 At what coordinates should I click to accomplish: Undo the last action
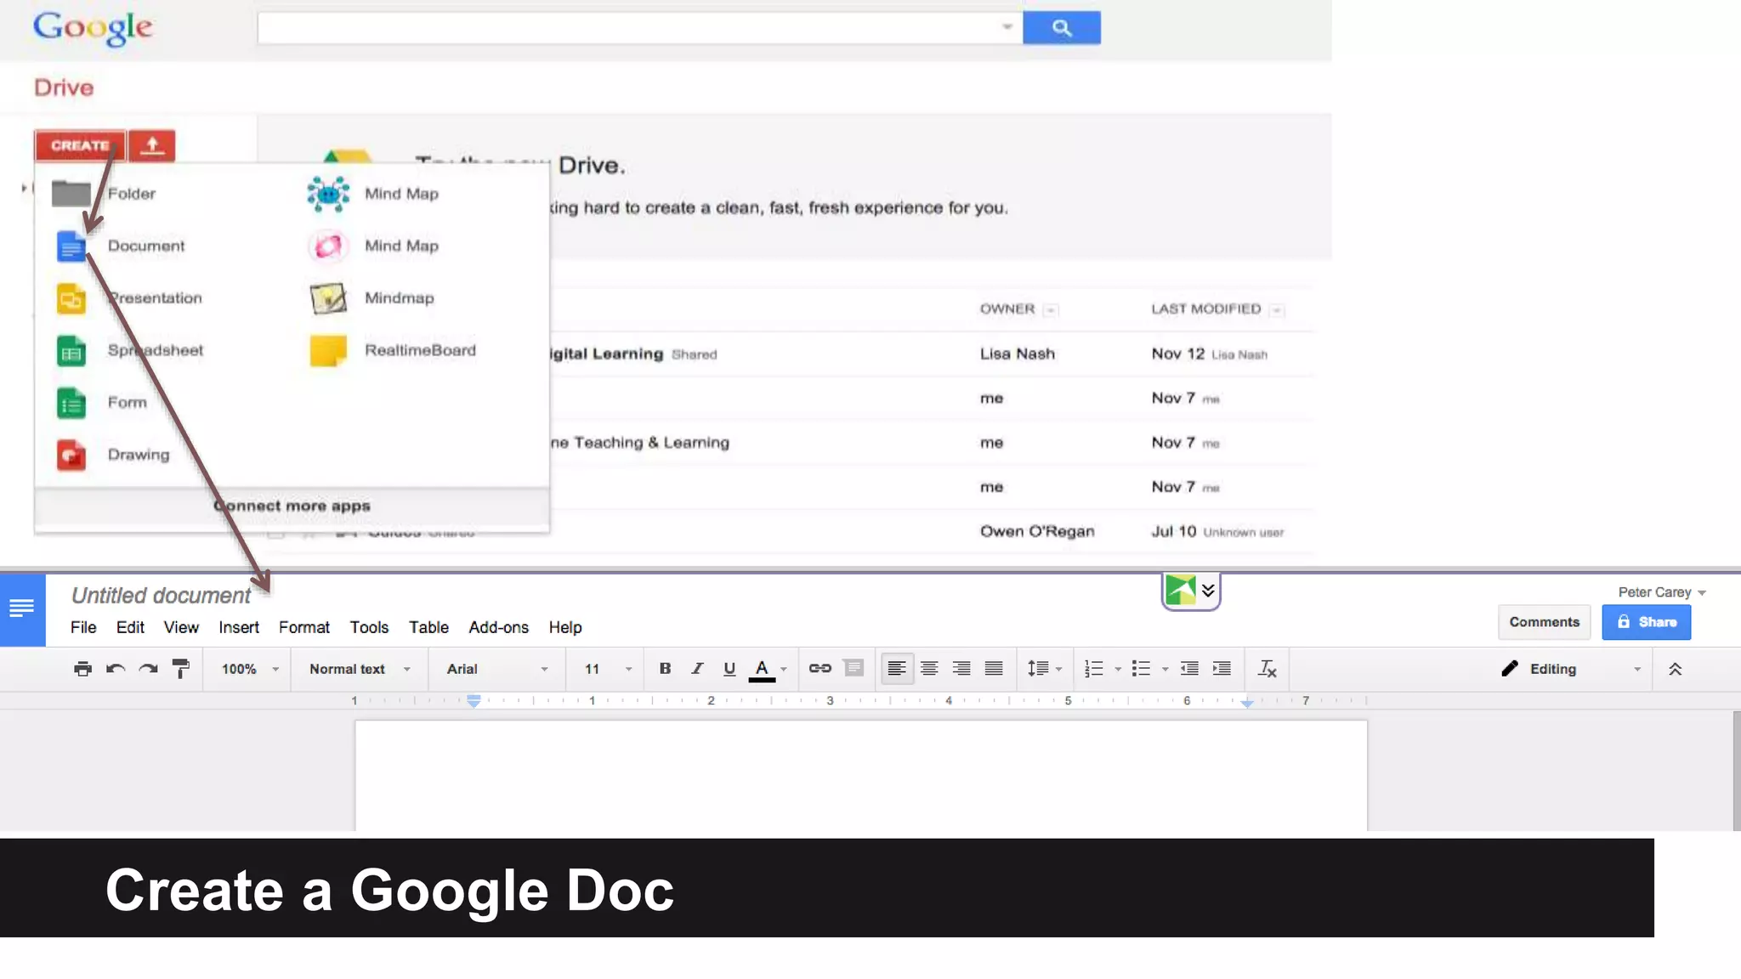click(x=116, y=669)
